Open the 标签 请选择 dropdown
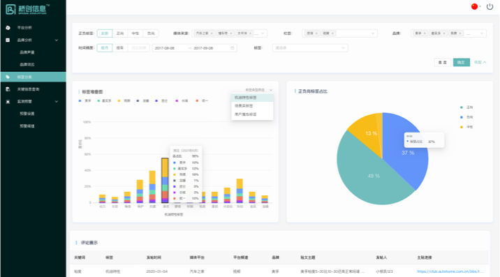This screenshot has height=277, width=500. click(x=310, y=48)
